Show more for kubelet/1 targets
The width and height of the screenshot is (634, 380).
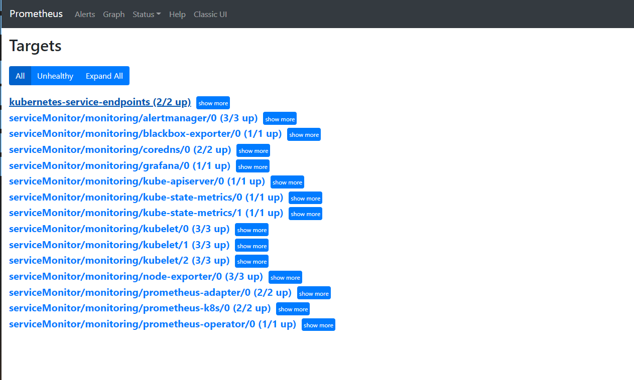tap(252, 246)
